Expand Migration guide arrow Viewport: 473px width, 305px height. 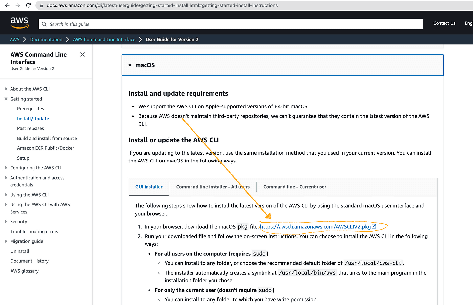(6, 241)
